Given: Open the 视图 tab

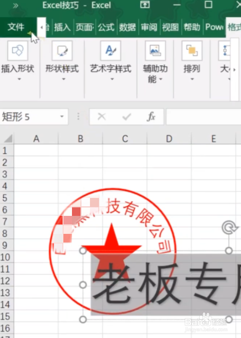Looking at the screenshot, I should click(x=170, y=27).
